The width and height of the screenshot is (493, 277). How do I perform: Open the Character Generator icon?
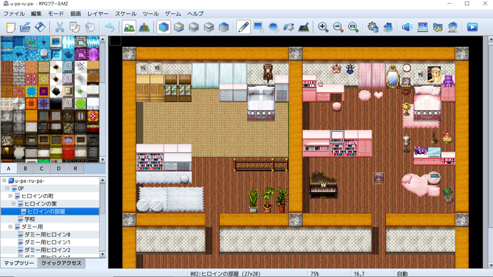pos(453,27)
